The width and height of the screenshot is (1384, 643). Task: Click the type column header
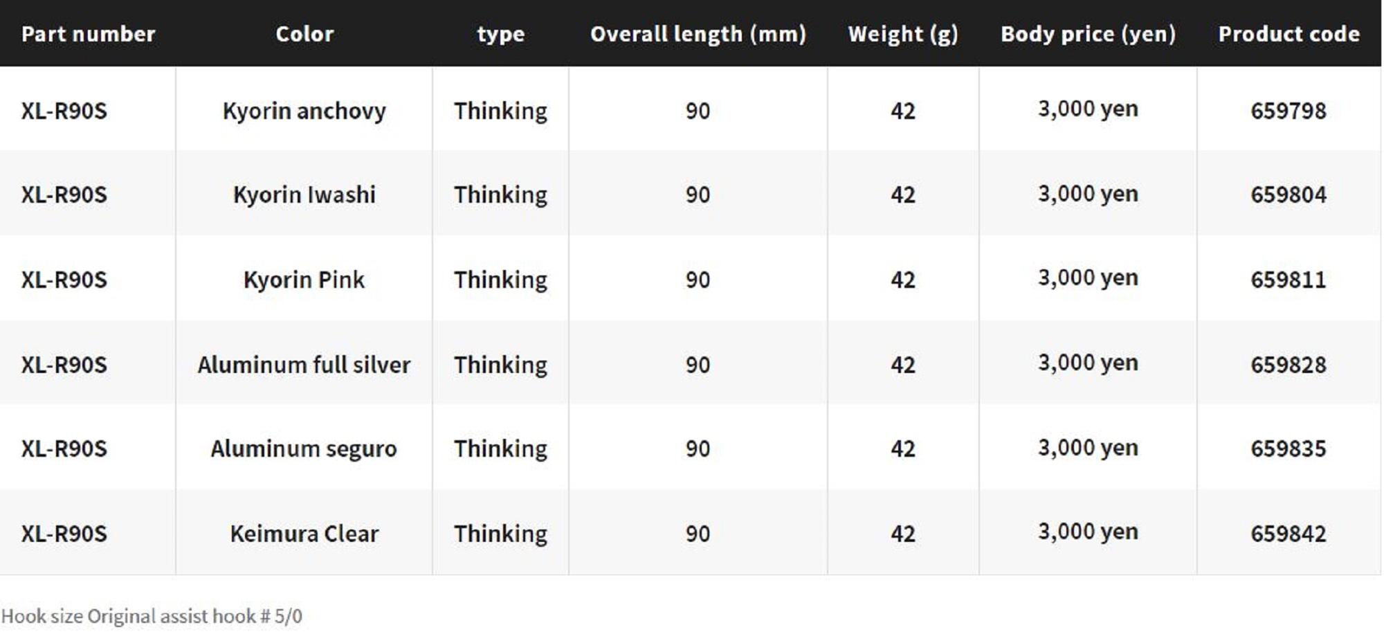500,34
